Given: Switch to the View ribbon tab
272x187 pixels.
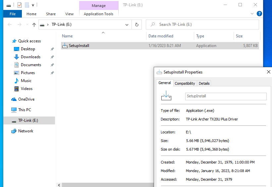Looking at the screenshot, I should 69,14.
